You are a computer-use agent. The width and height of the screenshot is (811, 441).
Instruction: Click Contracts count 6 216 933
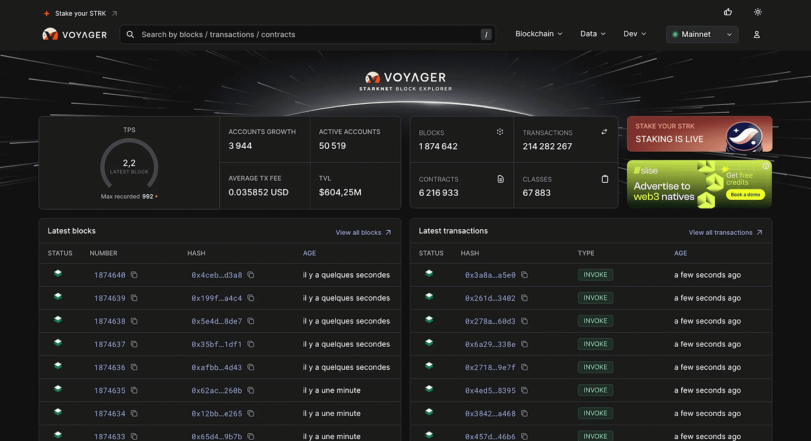click(x=439, y=193)
